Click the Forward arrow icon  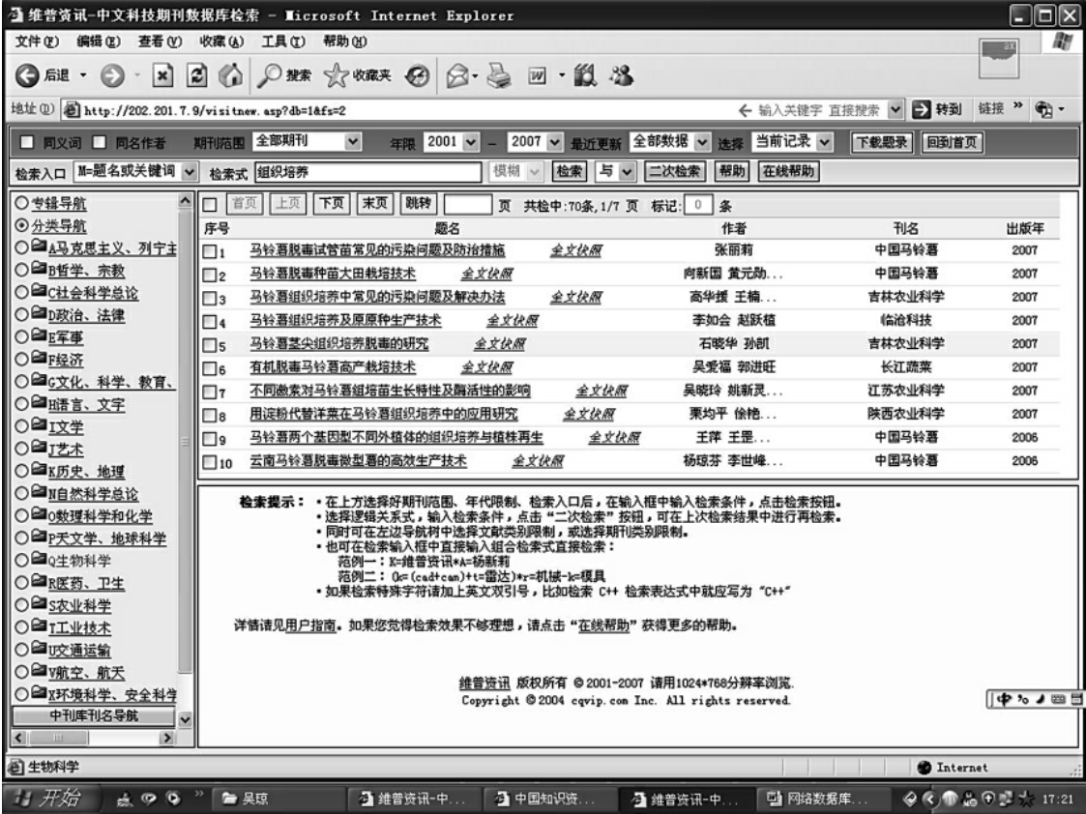pyautogui.click(x=112, y=75)
